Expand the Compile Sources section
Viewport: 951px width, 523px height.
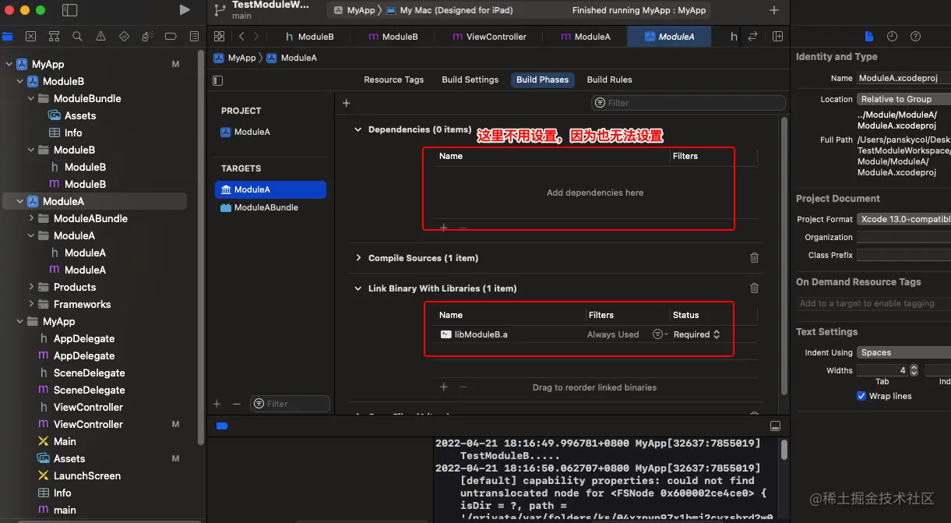pos(358,258)
